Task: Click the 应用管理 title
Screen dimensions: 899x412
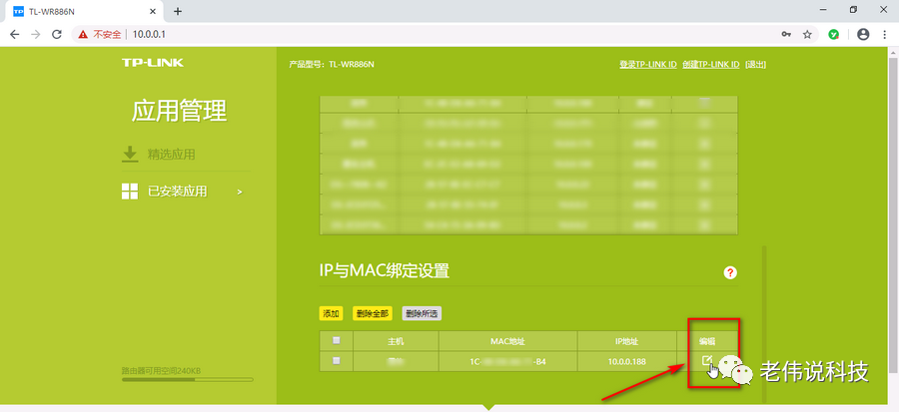Action: (x=180, y=111)
